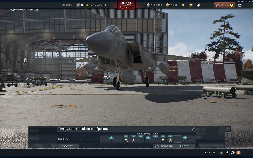The height and width of the screenshot is (158, 253).
Task: Click the Зберегти save button
Action: (185, 146)
